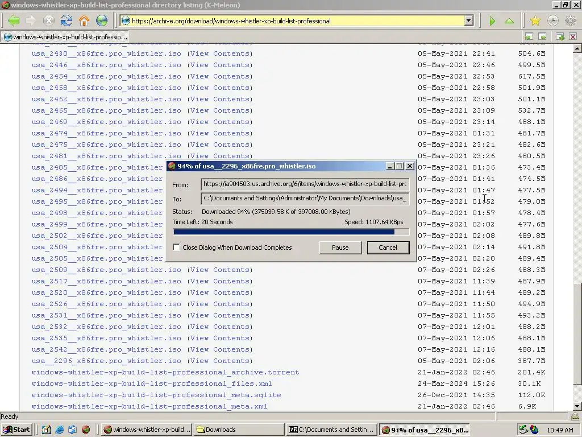Launch K-Meleon from quick launch icon

(x=86, y=430)
